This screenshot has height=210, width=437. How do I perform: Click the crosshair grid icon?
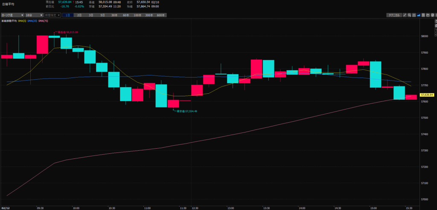[x=414, y=15]
